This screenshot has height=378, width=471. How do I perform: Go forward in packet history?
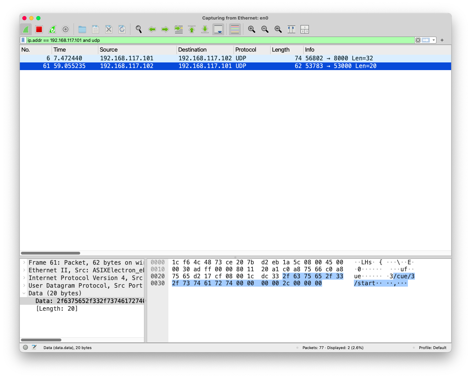[x=165, y=29]
